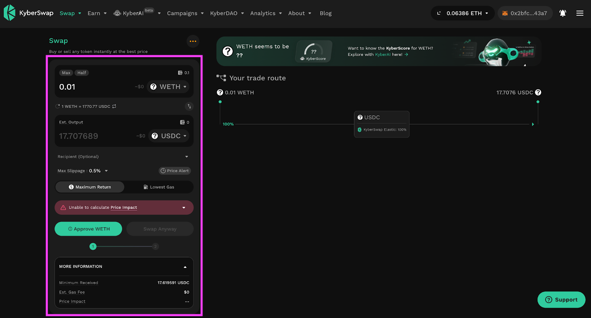Click the Price Impact label in More Information
The image size is (591, 318).
(x=72, y=301)
